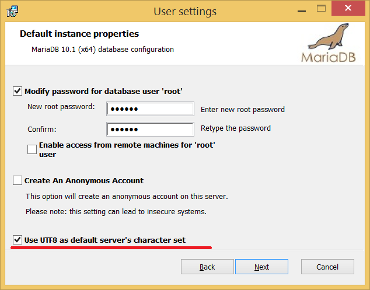370x290 pixels.
Task: Click the 'Modify password for database user' label
Action: point(104,91)
